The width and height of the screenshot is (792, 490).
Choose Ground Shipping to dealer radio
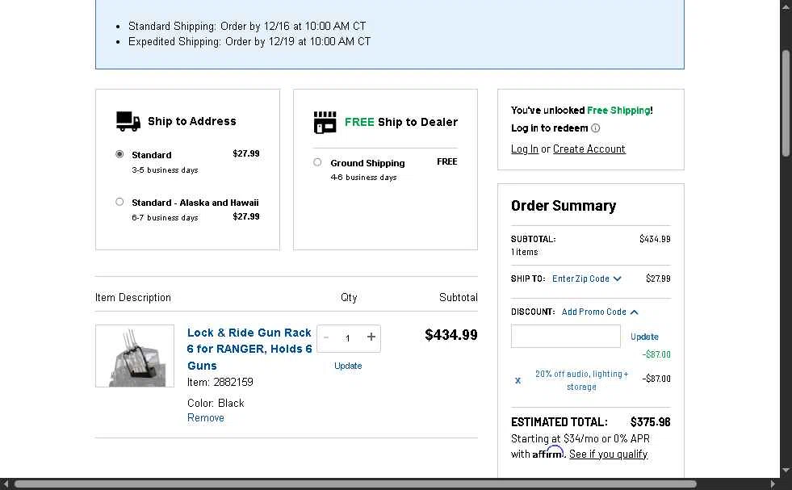[317, 162]
